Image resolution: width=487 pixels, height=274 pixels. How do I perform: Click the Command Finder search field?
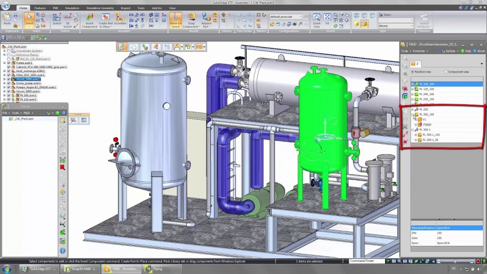pos(367,261)
